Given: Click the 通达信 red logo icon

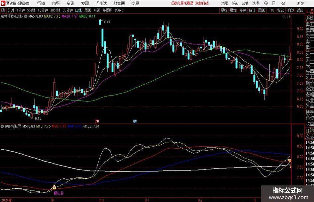Looking at the screenshot, I should 3,3.
